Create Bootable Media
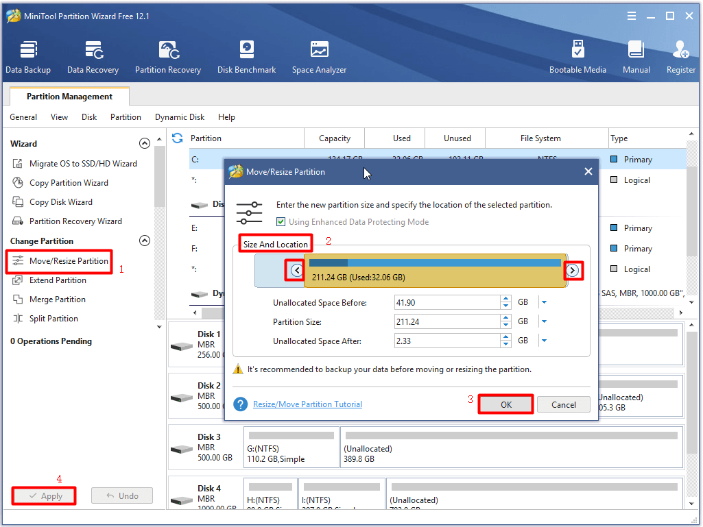Screen dimensions: 703x527 [577, 58]
